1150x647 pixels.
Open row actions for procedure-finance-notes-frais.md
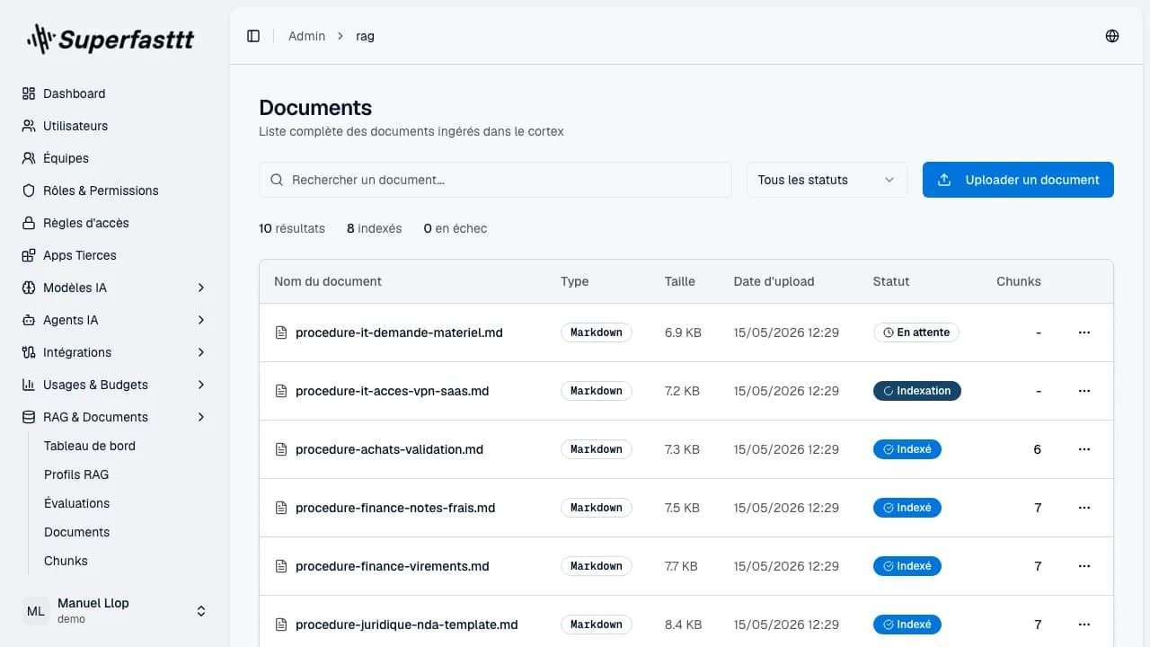[x=1084, y=508]
